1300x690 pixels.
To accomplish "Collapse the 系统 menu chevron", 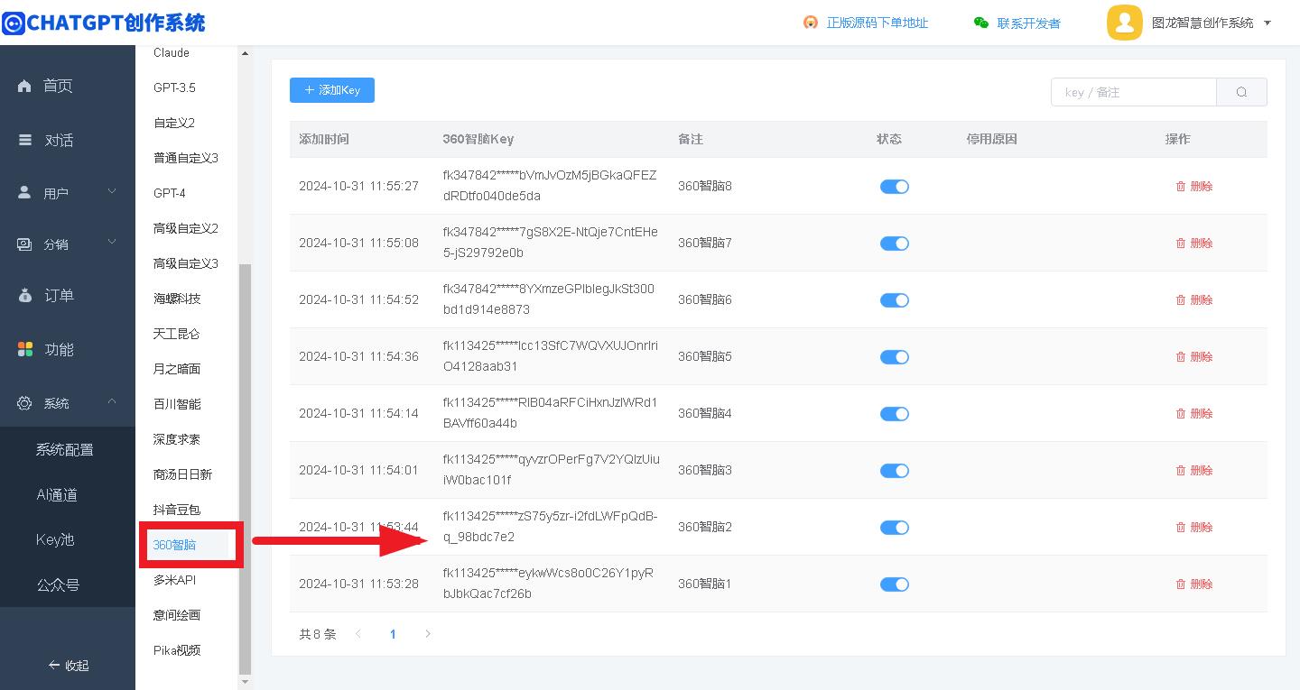I will [x=112, y=401].
